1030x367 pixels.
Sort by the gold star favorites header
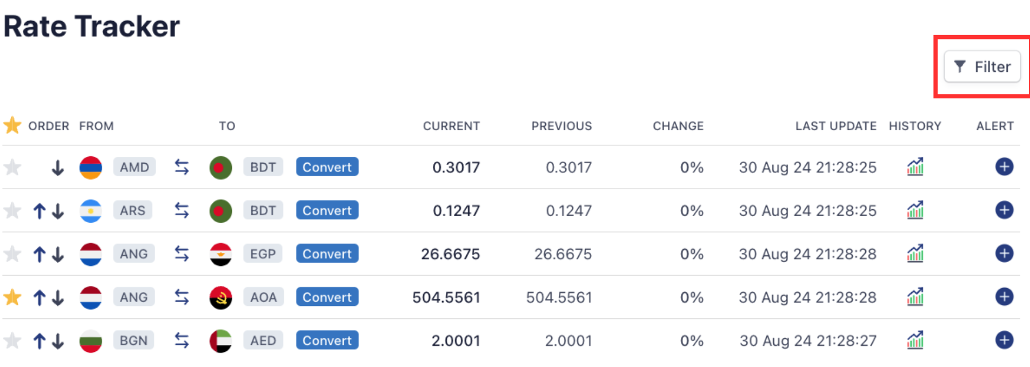12,125
